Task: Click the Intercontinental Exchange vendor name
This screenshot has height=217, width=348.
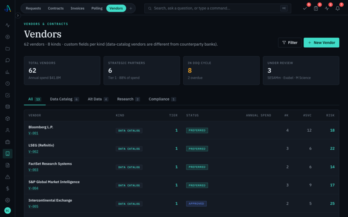Action: [x=50, y=200]
